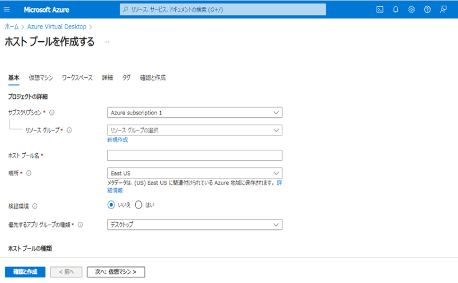Click the search magnifier icon
The width and height of the screenshot is (458, 283).
point(125,10)
